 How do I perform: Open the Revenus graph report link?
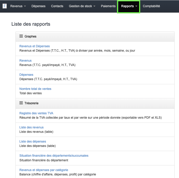pos(25,61)
